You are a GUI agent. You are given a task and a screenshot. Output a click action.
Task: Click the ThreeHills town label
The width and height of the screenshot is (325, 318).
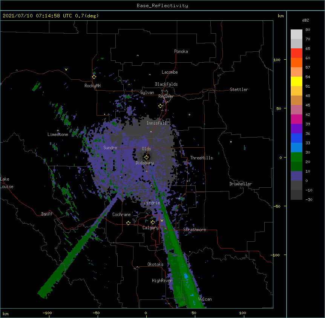(x=201, y=158)
